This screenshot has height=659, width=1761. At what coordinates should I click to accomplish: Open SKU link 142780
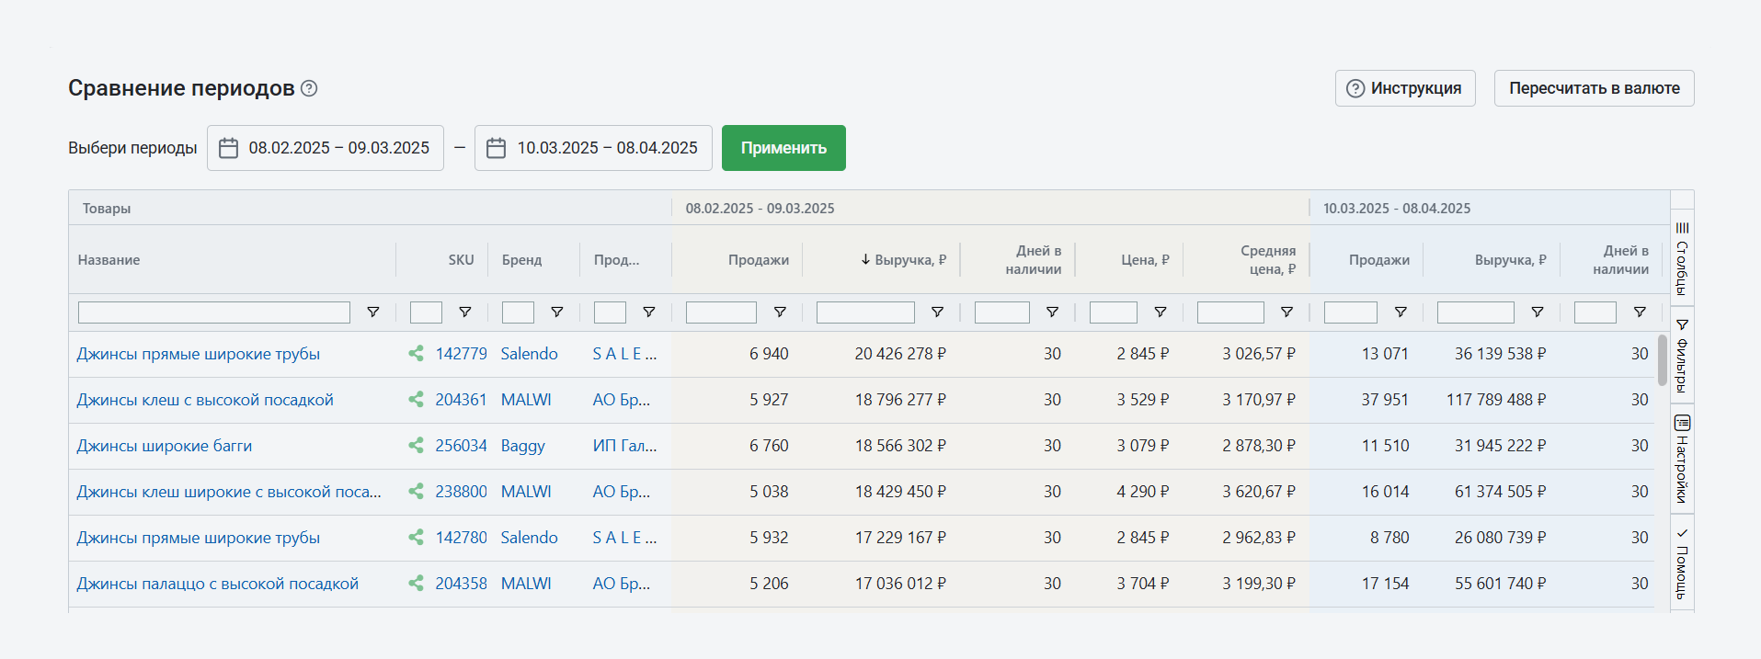tap(462, 538)
